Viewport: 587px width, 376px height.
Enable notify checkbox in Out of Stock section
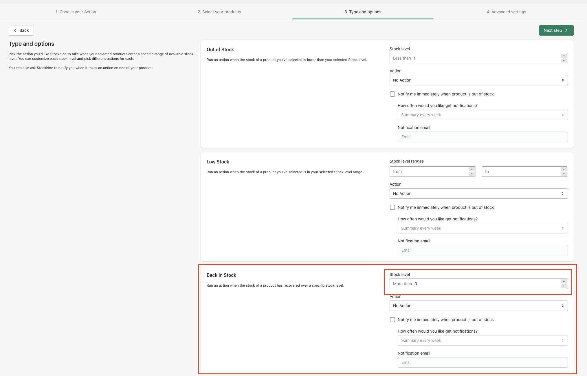click(392, 94)
